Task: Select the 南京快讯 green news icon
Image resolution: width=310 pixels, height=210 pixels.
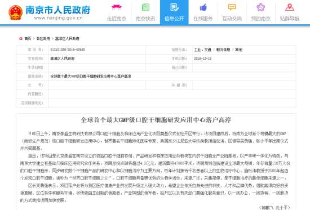Action: [x=145, y=7]
